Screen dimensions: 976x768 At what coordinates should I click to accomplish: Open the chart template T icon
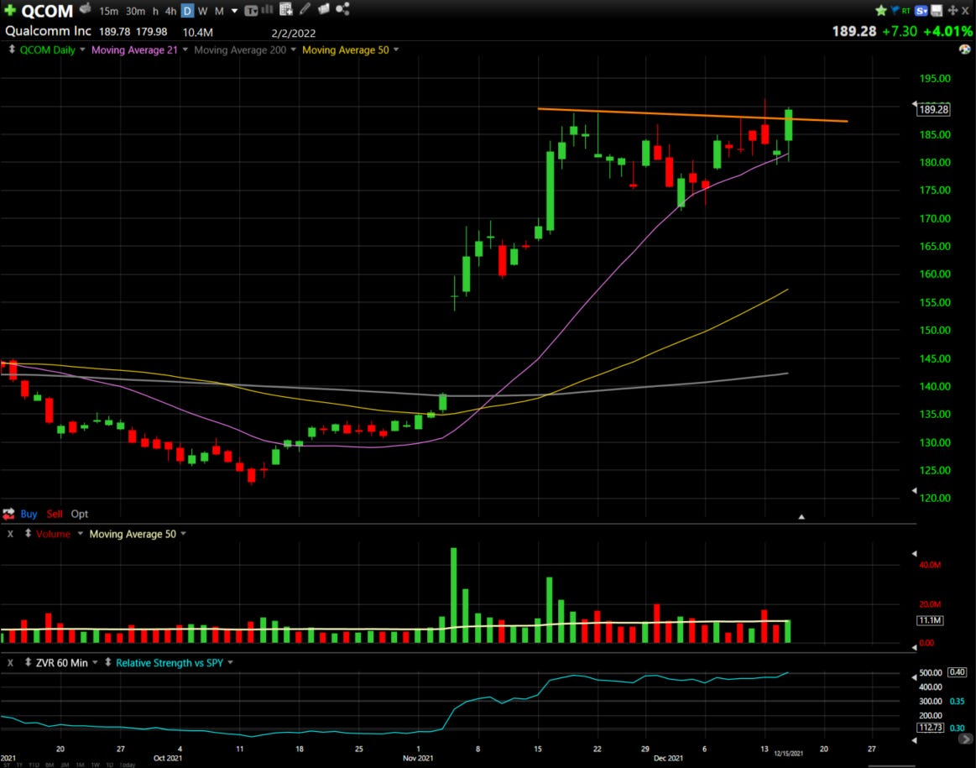[251, 10]
